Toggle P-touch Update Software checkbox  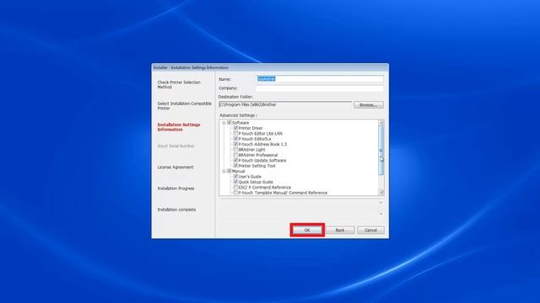pos(236,160)
